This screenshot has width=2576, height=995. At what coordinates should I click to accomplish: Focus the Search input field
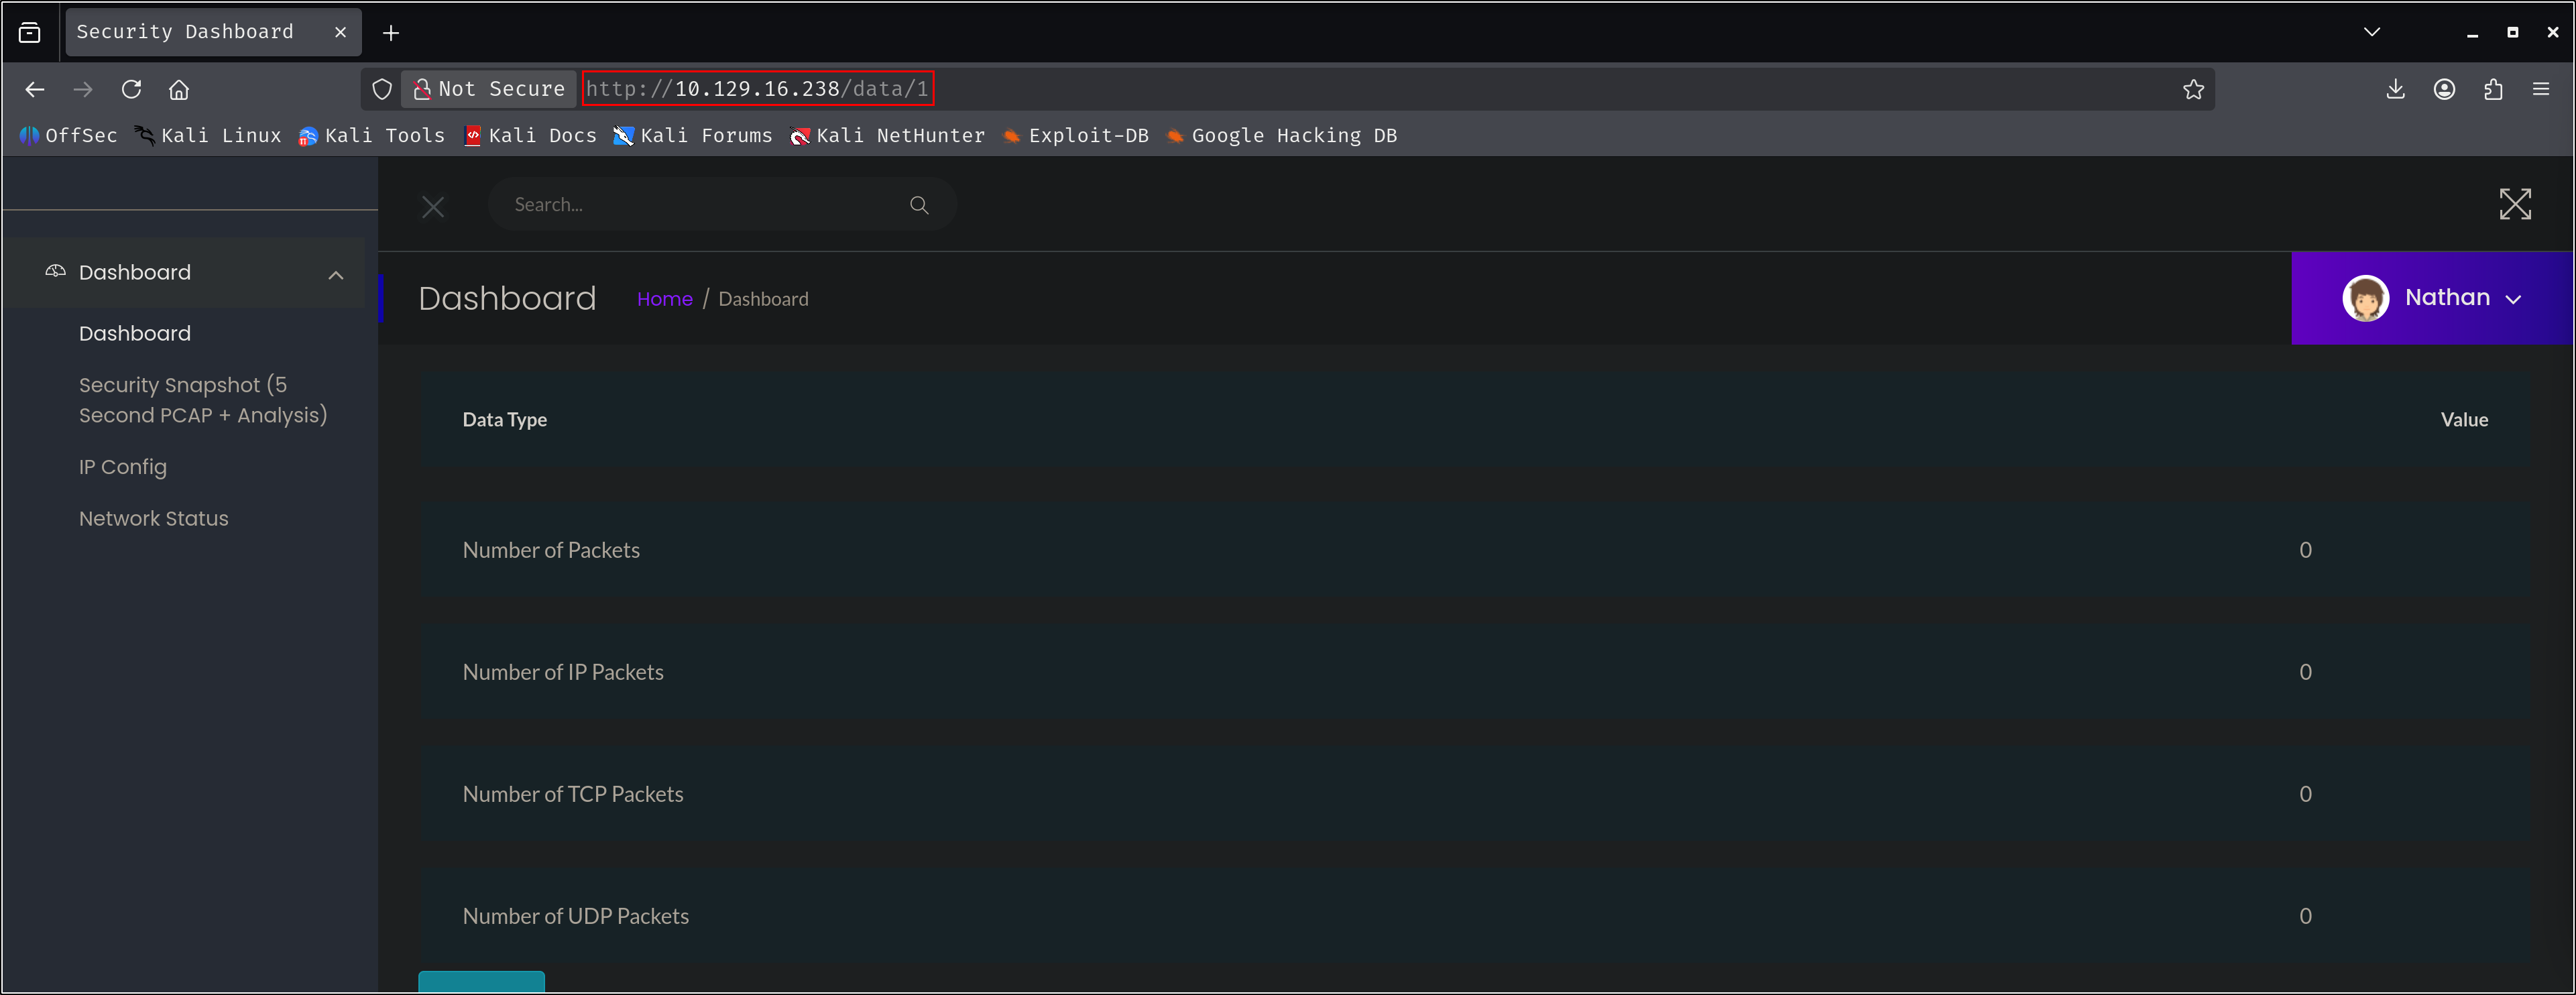(x=700, y=205)
